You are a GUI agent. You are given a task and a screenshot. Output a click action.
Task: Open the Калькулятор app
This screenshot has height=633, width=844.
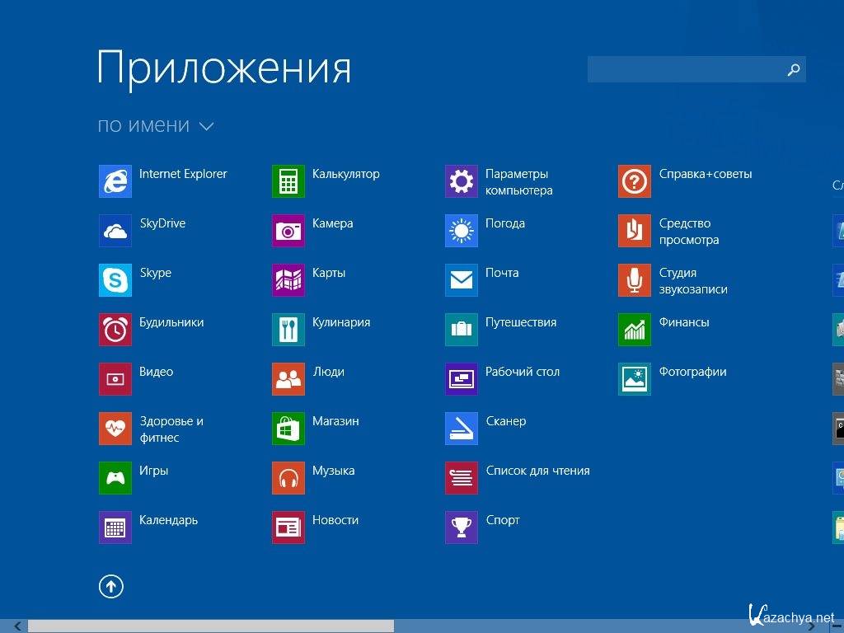[x=288, y=181]
